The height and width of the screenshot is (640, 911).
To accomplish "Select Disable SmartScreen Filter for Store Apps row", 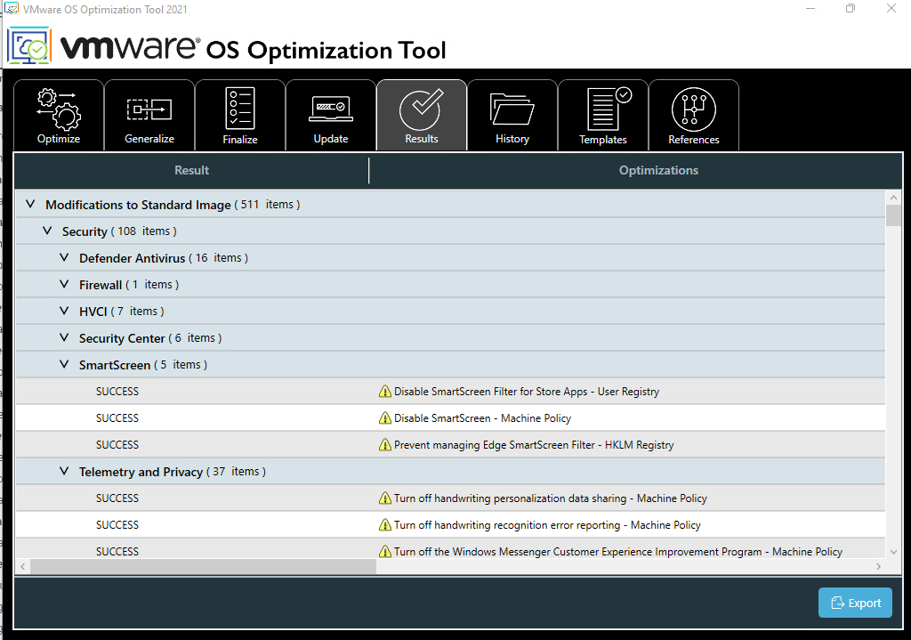I will pyautogui.click(x=450, y=391).
